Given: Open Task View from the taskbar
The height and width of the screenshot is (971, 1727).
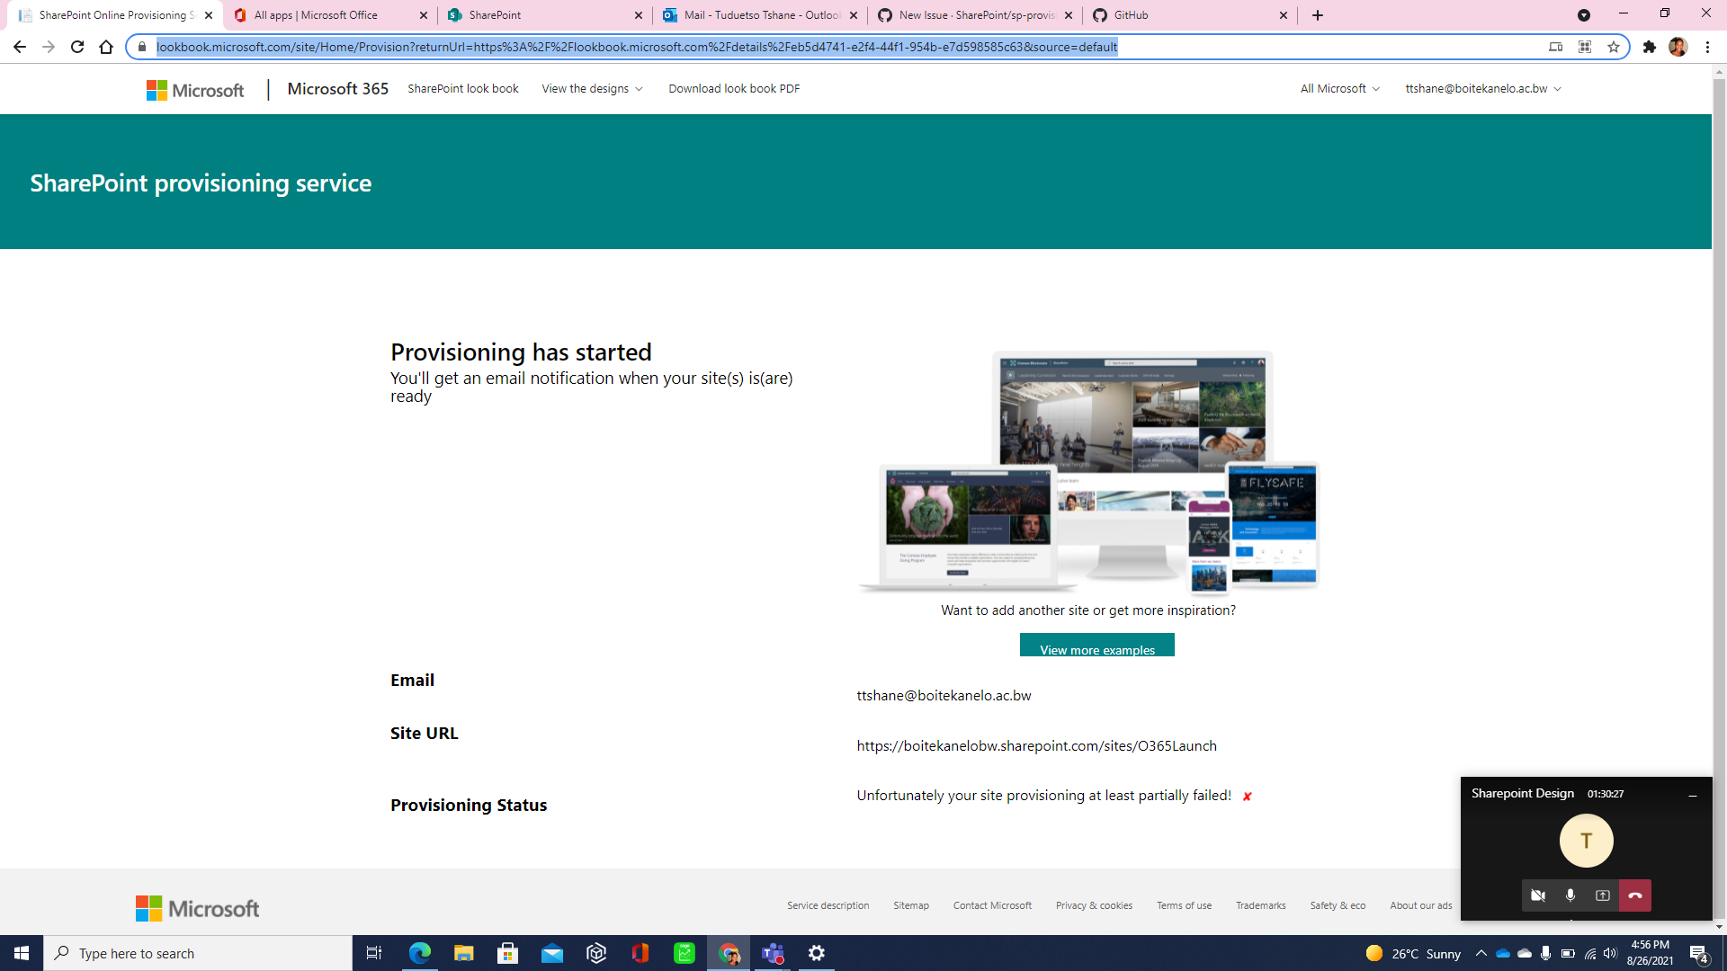Looking at the screenshot, I should coord(373,953).
